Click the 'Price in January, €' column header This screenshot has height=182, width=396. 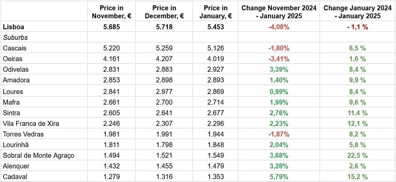(x=215, y=12)
